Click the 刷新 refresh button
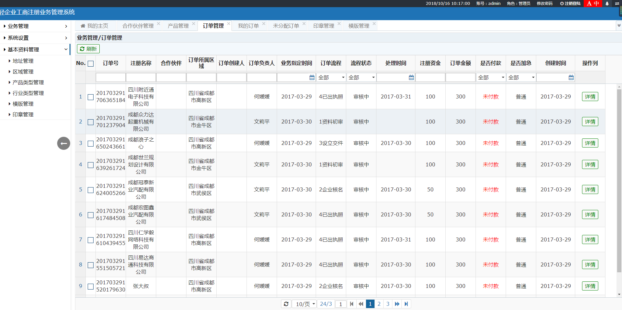 coord(88,49)
